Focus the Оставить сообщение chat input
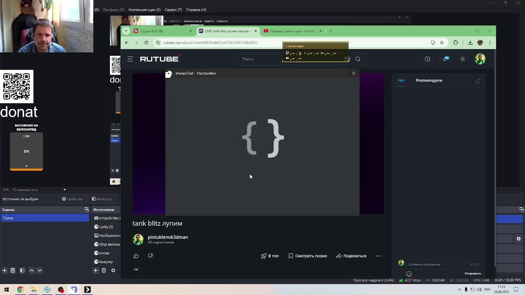 438,264
